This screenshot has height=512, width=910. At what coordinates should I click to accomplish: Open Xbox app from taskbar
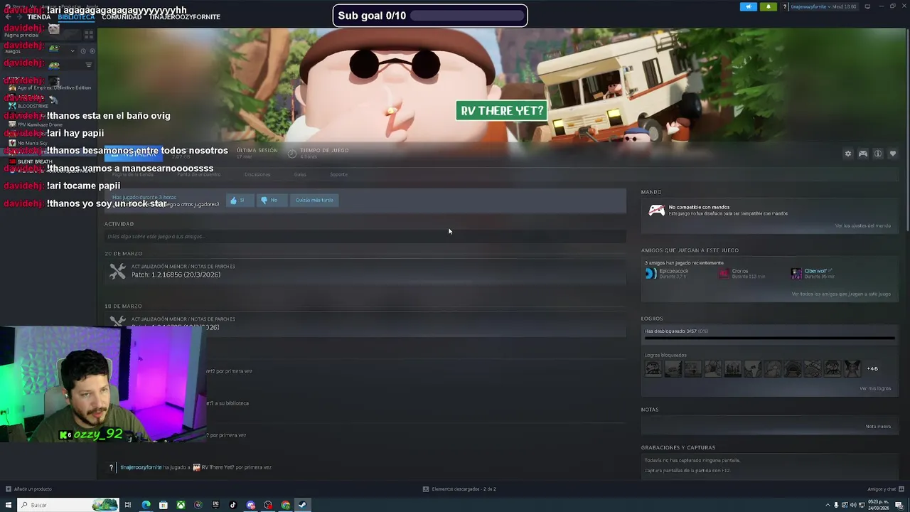[x=181, y=505]
